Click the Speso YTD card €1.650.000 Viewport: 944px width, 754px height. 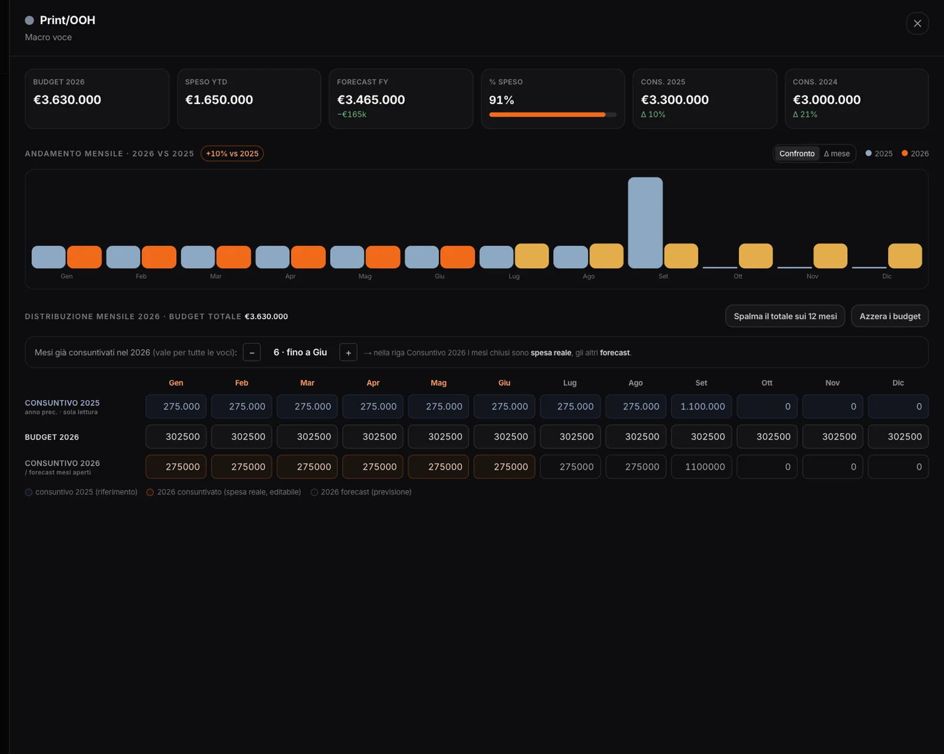(249, 99)
